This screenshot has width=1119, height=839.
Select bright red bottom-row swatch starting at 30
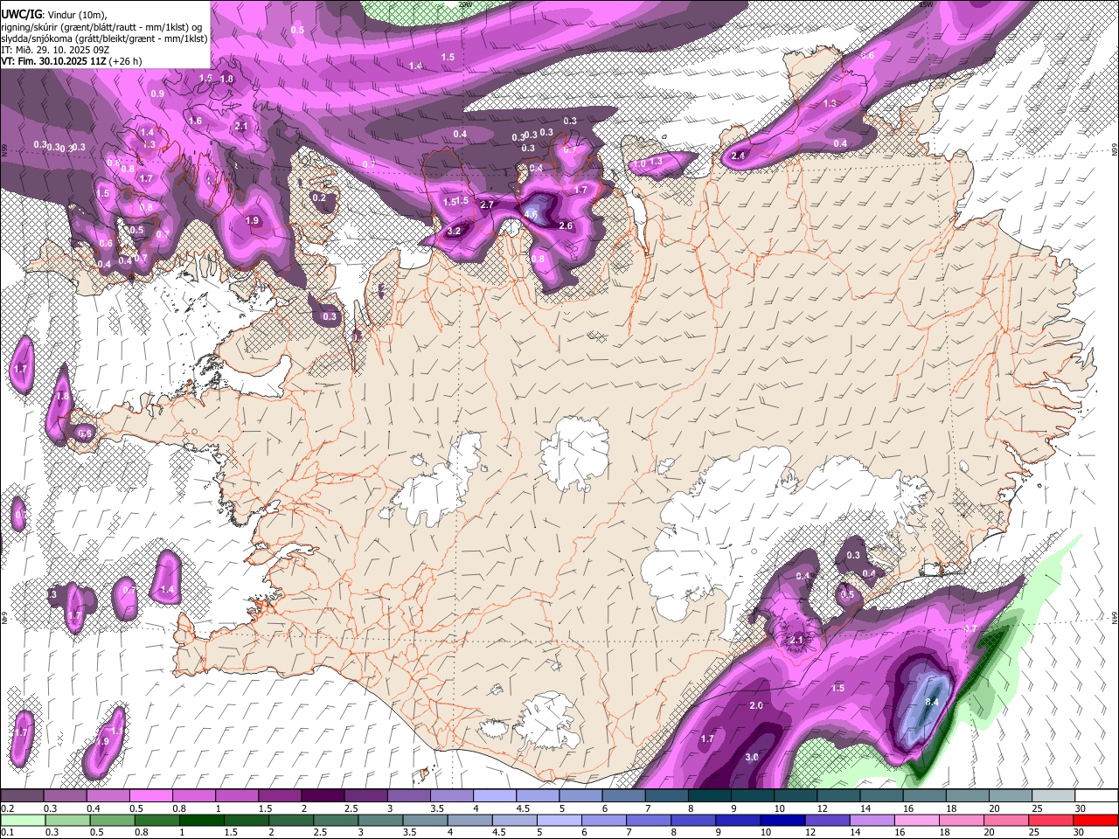point(1095,820)
